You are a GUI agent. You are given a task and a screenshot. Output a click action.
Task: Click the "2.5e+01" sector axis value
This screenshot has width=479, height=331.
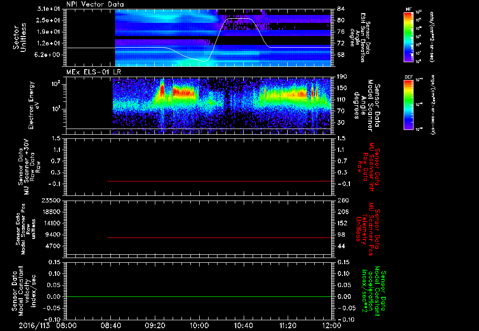click(x=49, y=20)
